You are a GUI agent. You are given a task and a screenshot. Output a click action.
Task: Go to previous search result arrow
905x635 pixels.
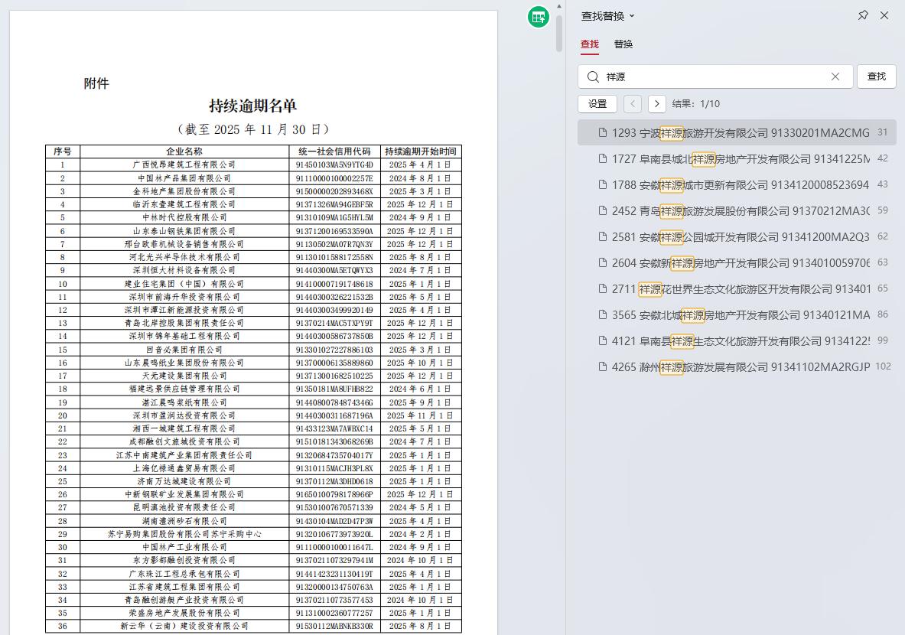tap(633, 104)
